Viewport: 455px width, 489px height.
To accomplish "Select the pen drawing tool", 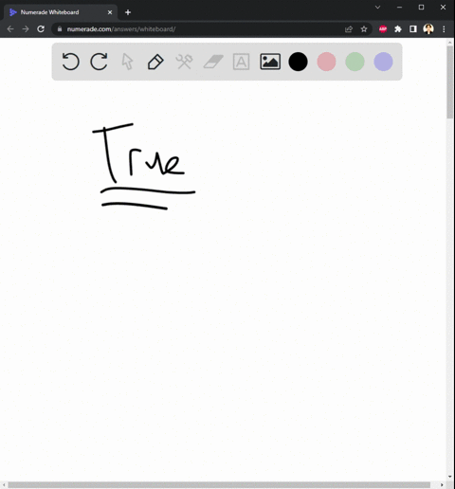I will 155,62.
